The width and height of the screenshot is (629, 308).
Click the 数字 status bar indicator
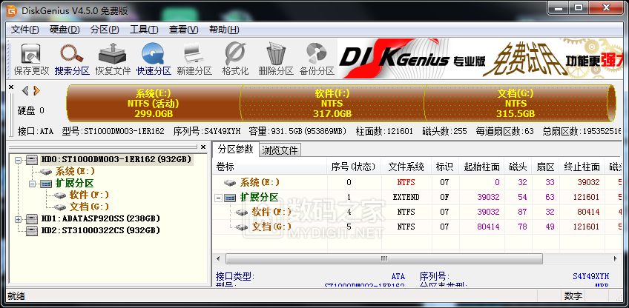pos(573,296)
